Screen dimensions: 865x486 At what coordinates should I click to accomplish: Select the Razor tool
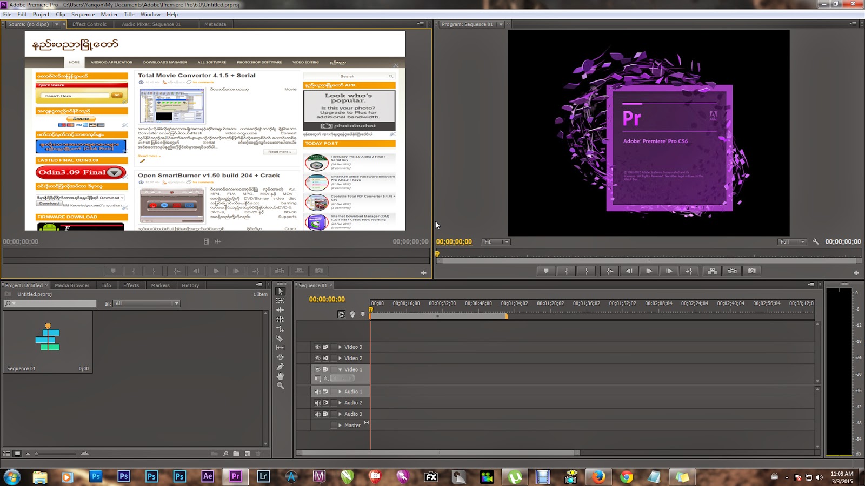[x=280, y=339]
